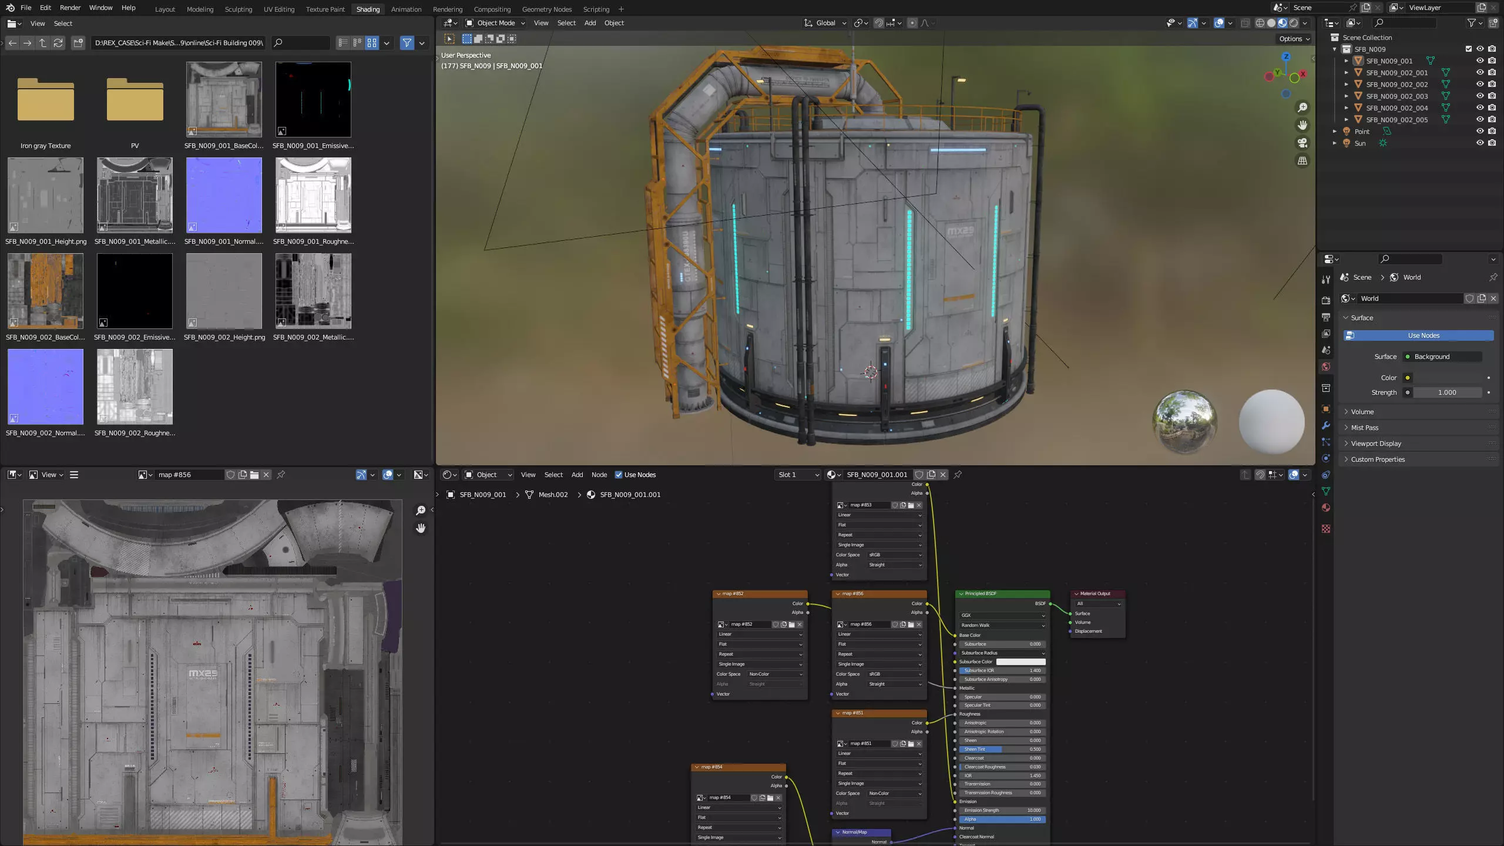Open the Modifiers properties tab
The height and width of the screenshot is (846, 1504).
[x=1326, y=425]
